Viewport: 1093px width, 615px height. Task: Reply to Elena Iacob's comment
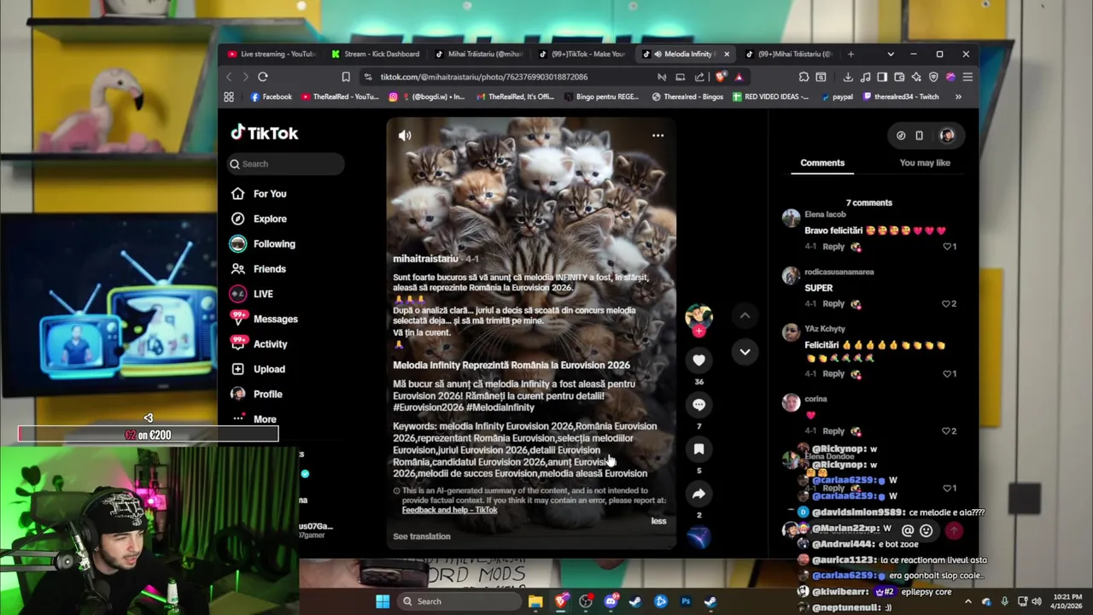(833, 247)
